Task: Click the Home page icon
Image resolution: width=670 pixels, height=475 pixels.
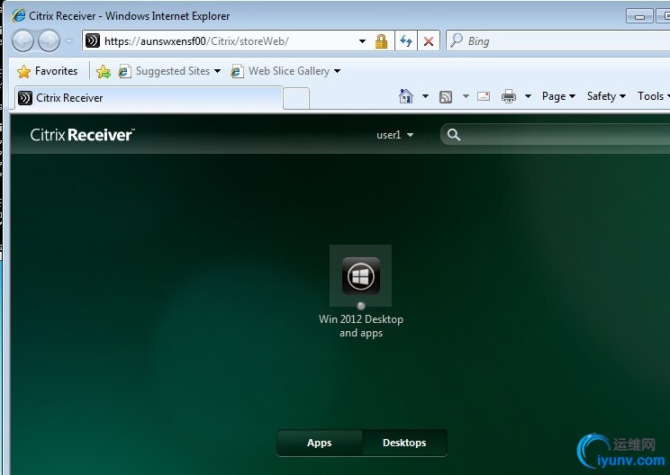Action: [406, 96]
